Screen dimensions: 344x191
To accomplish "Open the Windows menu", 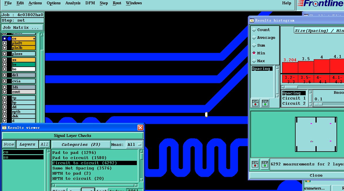I will 134,3.
